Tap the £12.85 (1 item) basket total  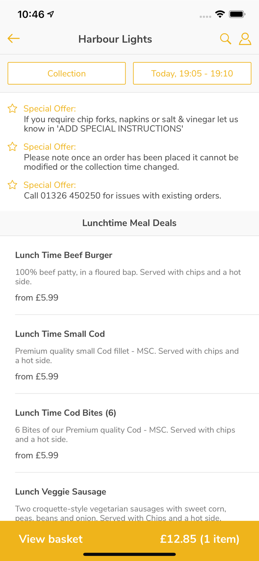[200, 539]
